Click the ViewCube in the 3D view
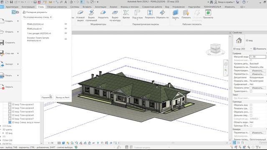 pos(215,48)
